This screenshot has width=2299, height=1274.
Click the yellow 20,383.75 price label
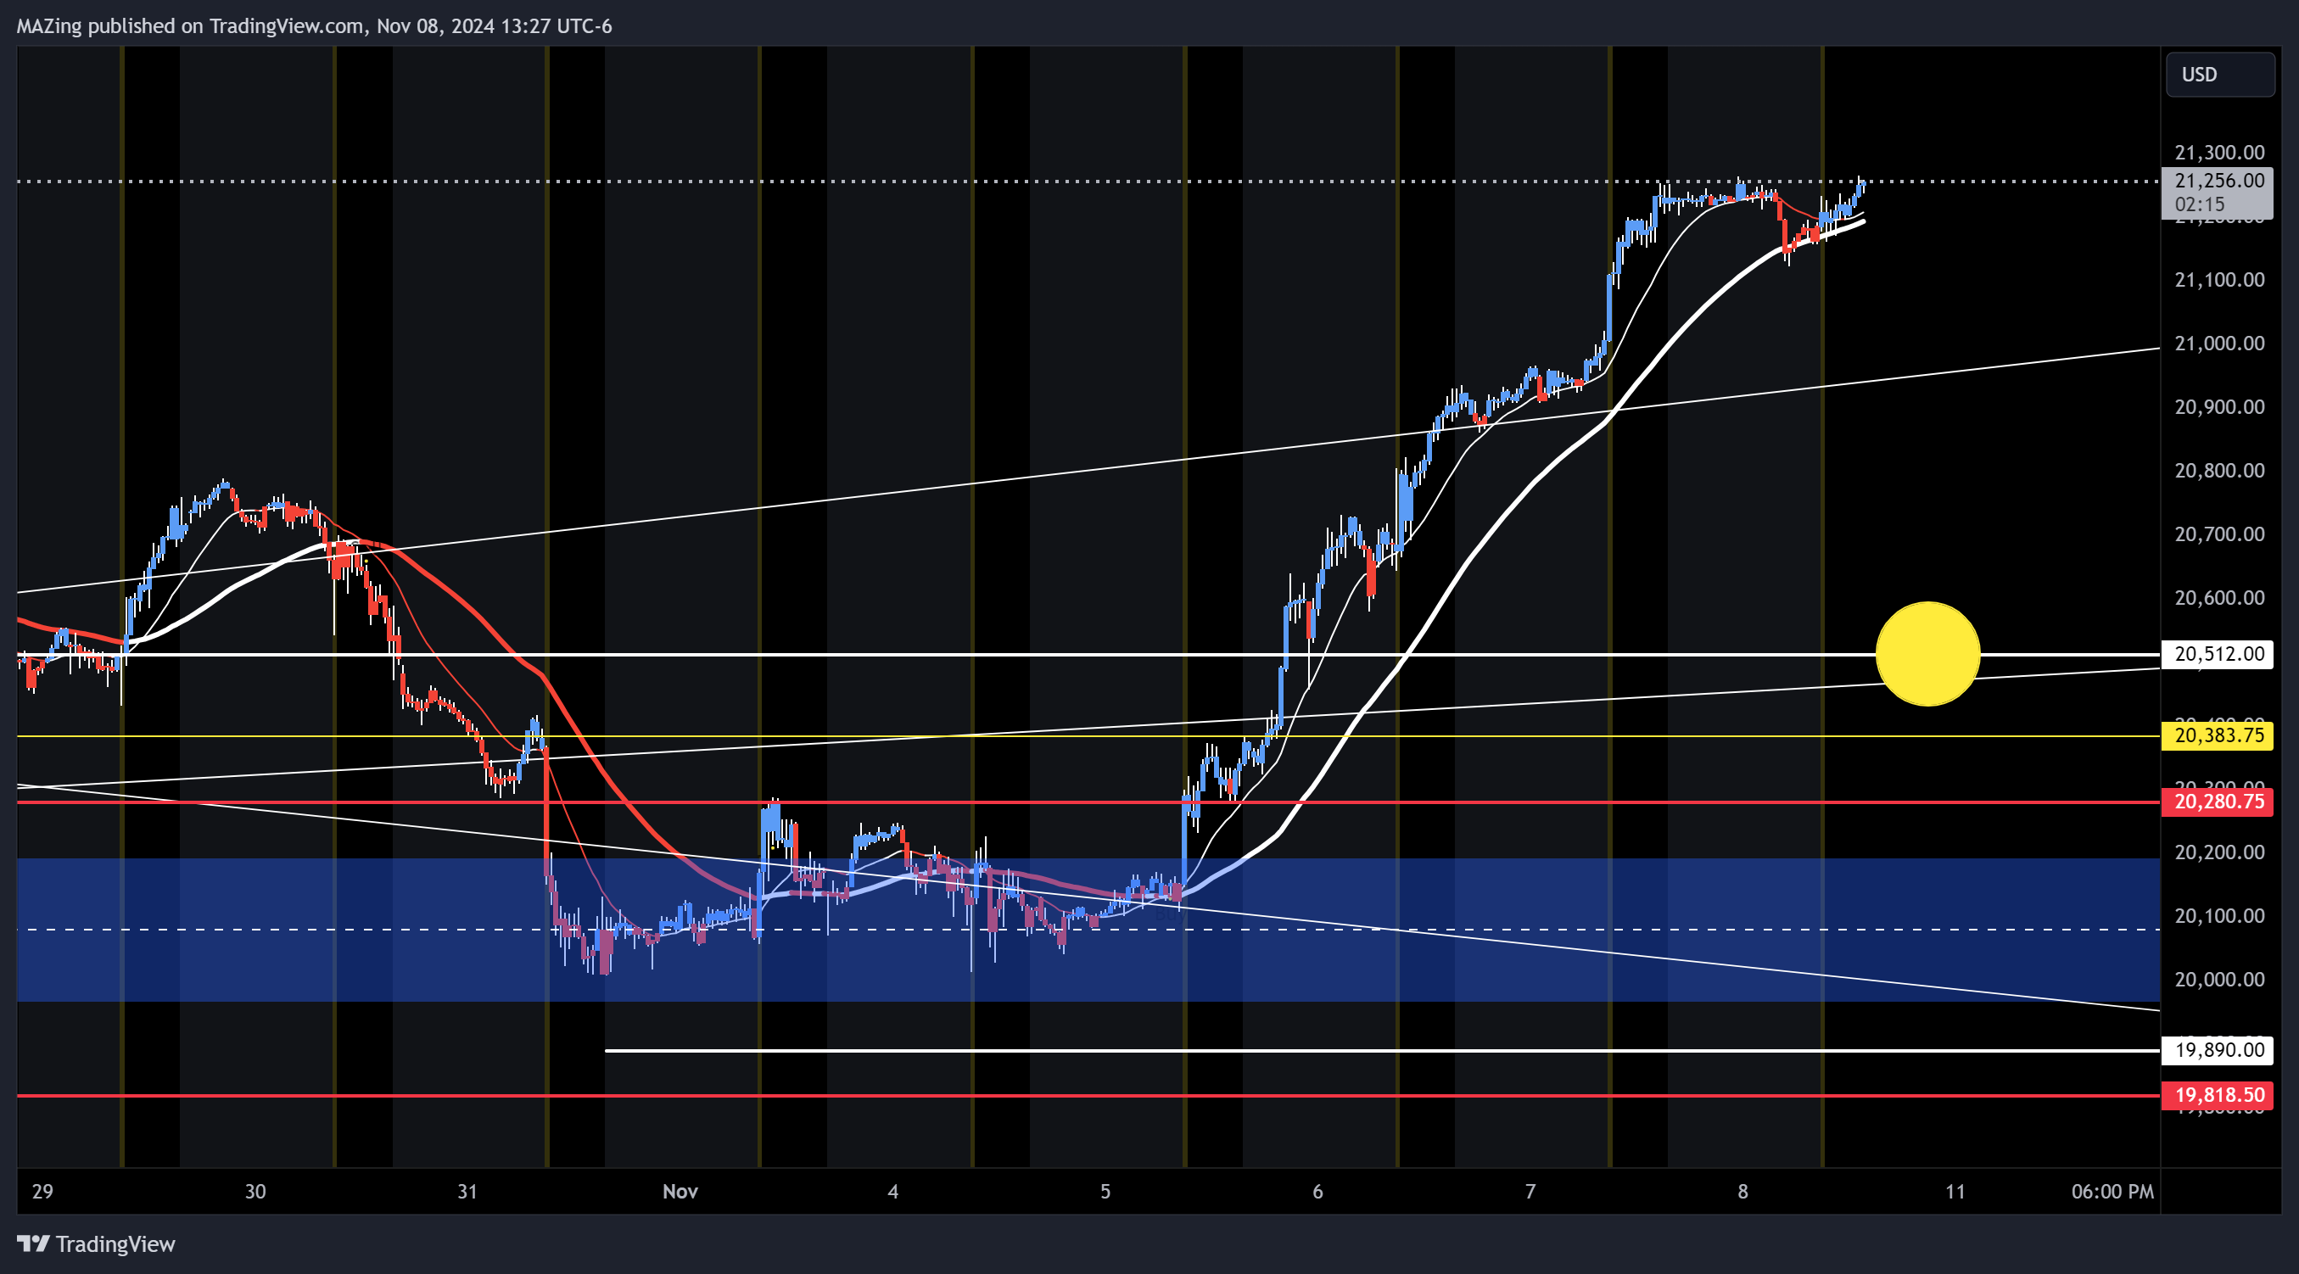click(x=2218, y=735)
